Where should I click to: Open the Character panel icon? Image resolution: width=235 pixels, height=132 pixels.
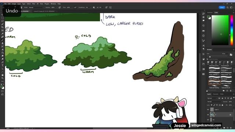(x=203, y=45)
